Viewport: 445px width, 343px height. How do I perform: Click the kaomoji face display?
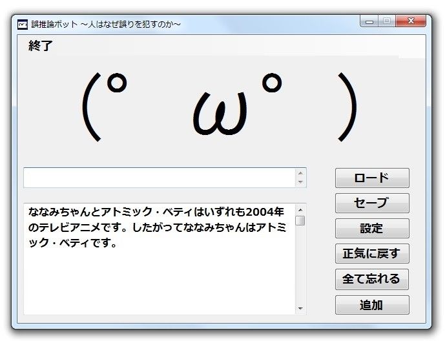pyautogui.click(x=218, y=107)
